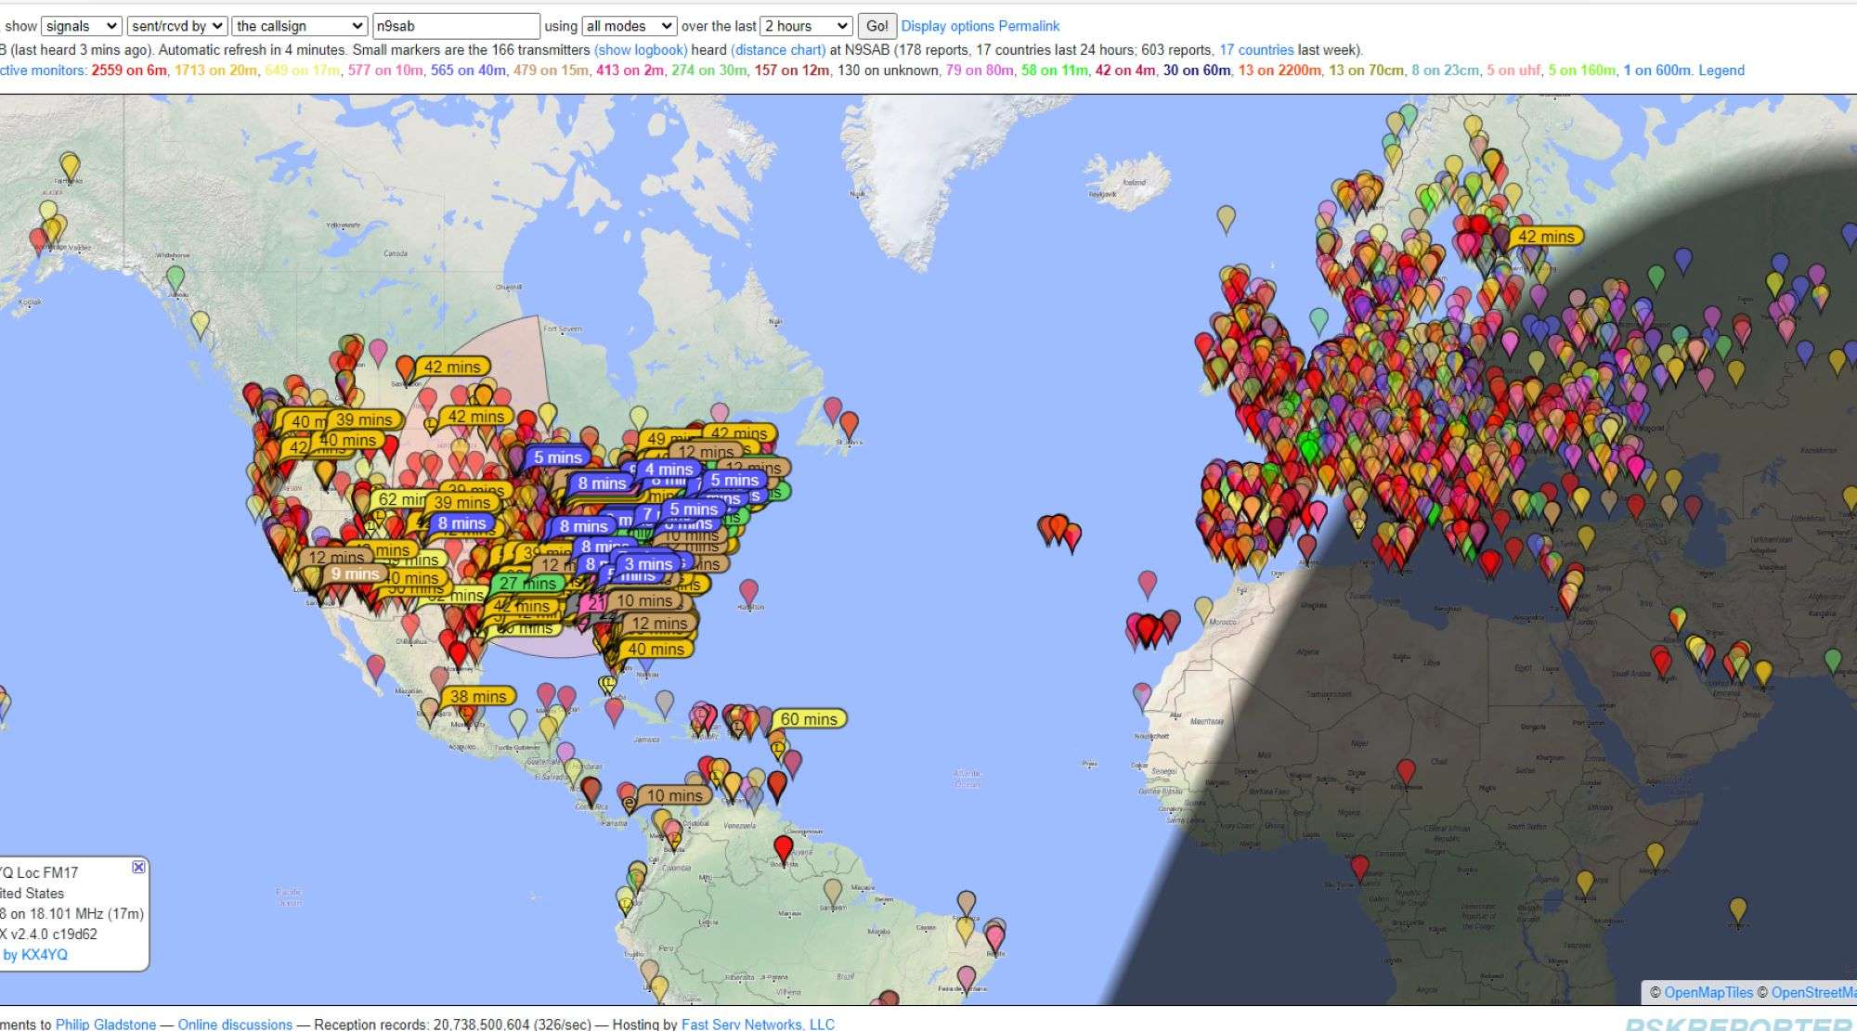The height and width of the screenshot is (1031, 1857).
Task: Open the 'sent/rcvd by' dropdown
Action: pyautogui.click(x=176, y=26)
